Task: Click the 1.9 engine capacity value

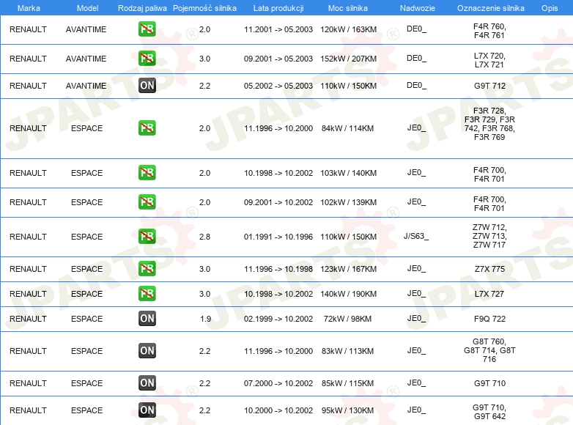Action: coord(205,319)
